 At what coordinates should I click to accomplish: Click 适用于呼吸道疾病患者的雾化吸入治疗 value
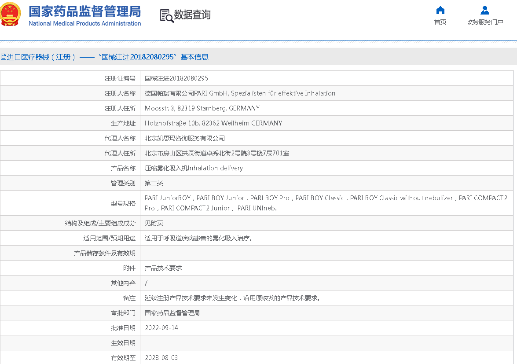[198, 238]
